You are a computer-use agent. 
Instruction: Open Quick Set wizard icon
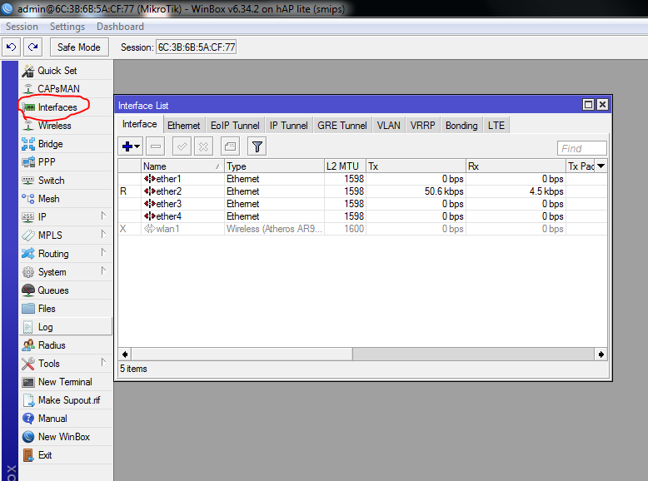[x=28, y=71]
